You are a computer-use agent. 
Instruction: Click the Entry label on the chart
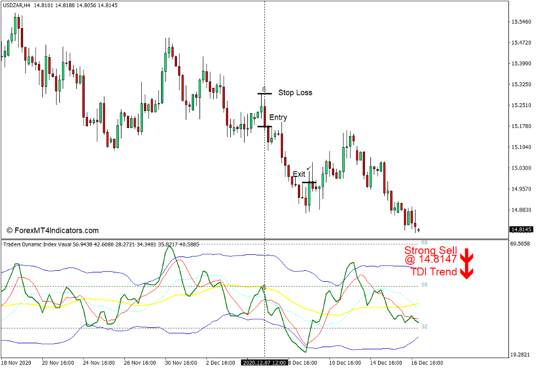pos(278,117)
